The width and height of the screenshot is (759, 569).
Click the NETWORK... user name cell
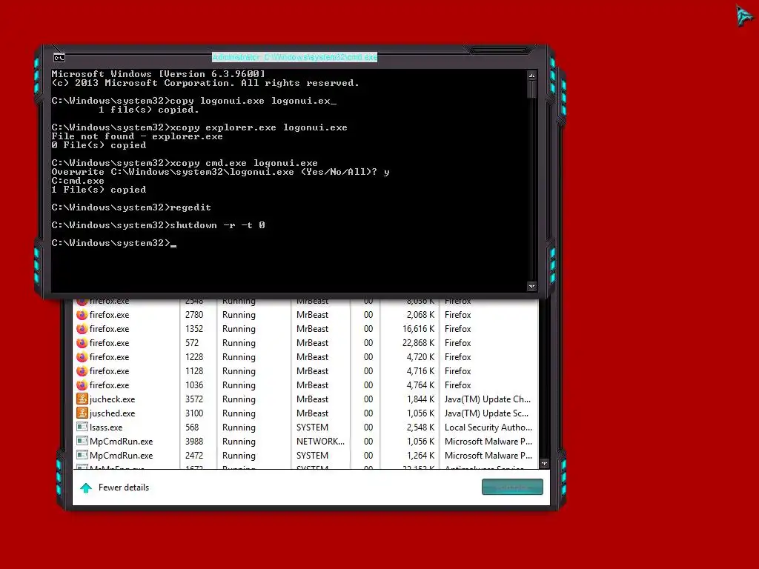tap(320, 442)
